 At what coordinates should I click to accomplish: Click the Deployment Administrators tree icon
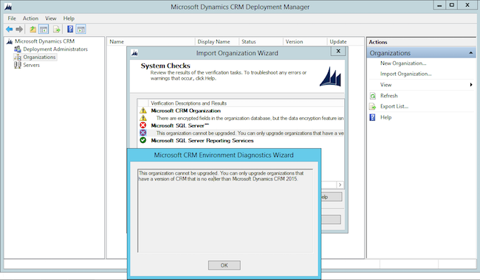point(18,49)
